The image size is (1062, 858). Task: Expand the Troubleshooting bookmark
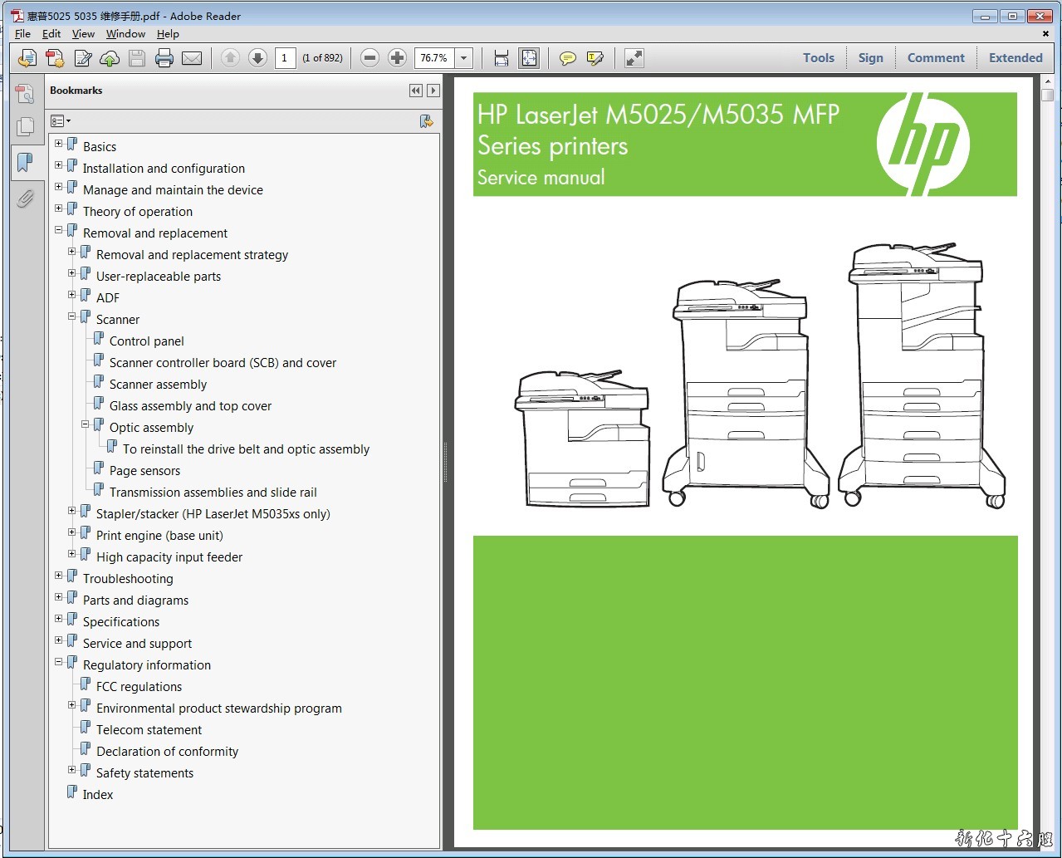[x=59, y=576]
